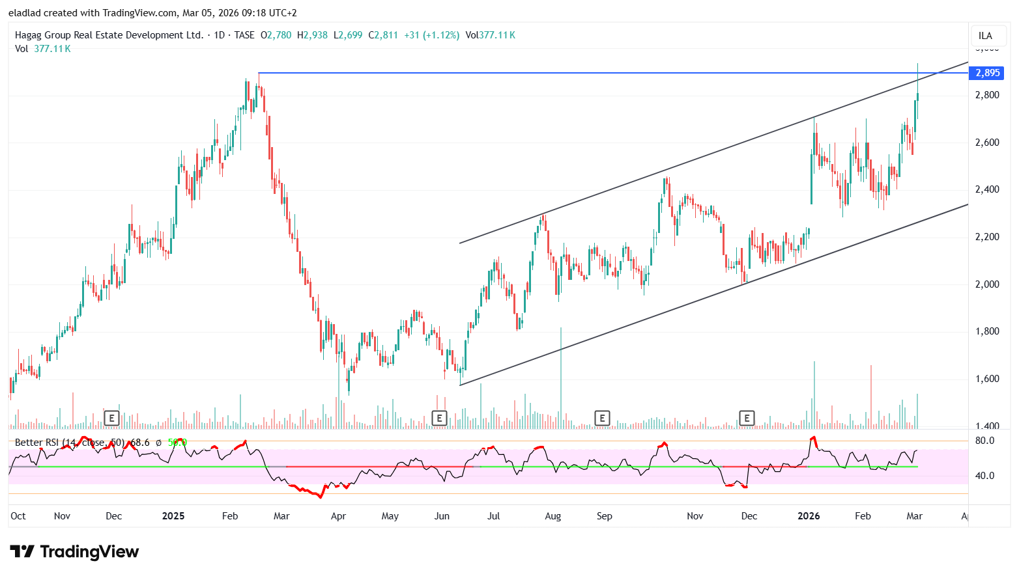Click the 2,600 price axis label
The width and height of the screenshot is (1019, 576).
coord(987,143)
